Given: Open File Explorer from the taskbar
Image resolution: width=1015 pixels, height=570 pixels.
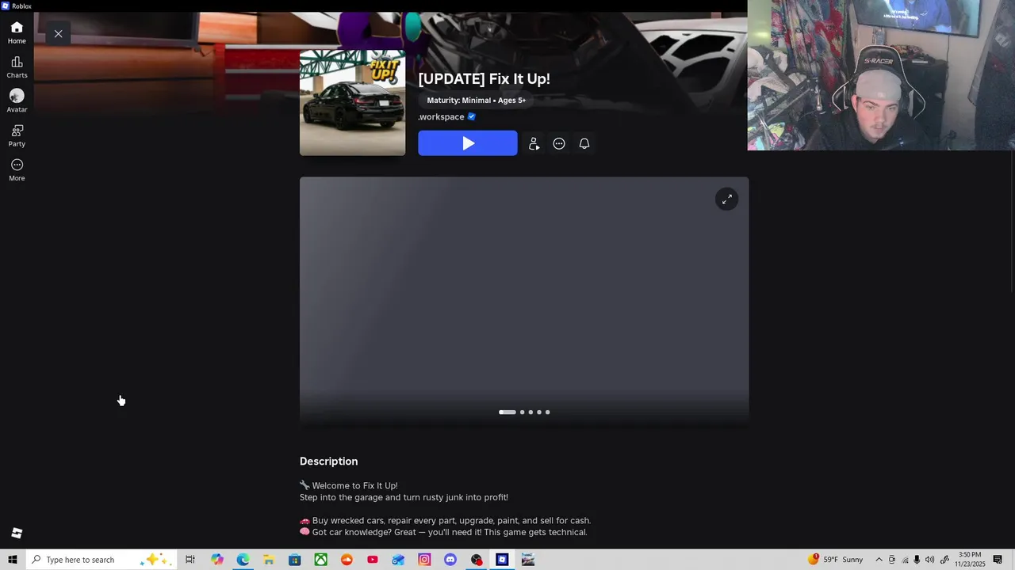Looking at the screenshot, I should (x=269, y=560).
